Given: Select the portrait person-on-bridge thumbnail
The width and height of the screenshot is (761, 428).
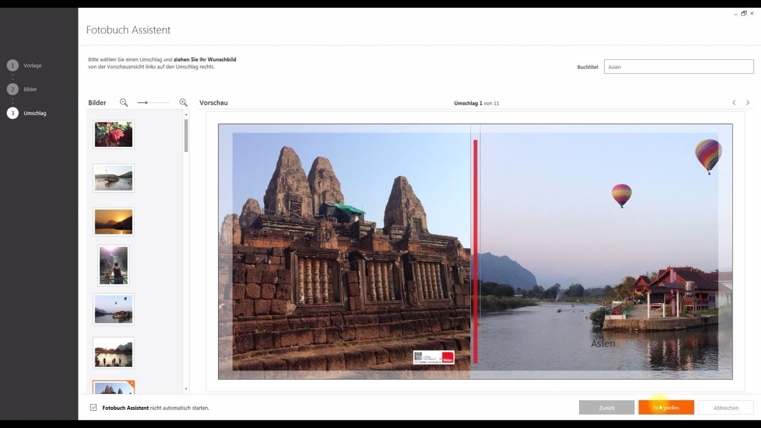Looking at the screenshot, I should [x=114, y=265].
